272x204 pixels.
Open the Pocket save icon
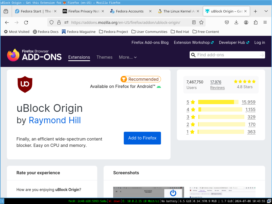tap(227, 22)
